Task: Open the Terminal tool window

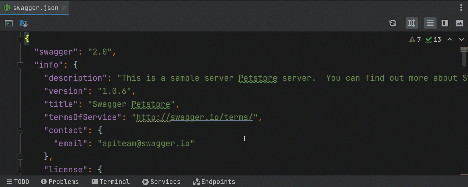Action: click(x=110, y=182)
